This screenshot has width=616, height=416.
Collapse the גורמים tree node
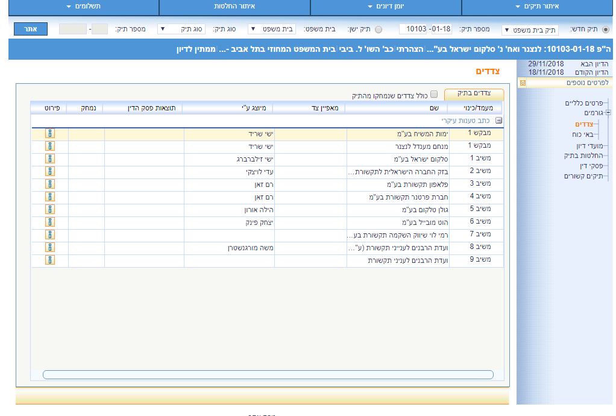tap(608, 113)
